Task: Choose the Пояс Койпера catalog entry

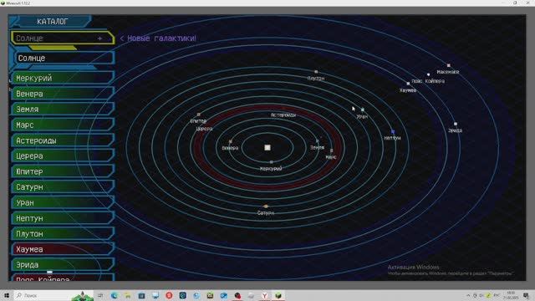Action: click(x=63, y=278)
